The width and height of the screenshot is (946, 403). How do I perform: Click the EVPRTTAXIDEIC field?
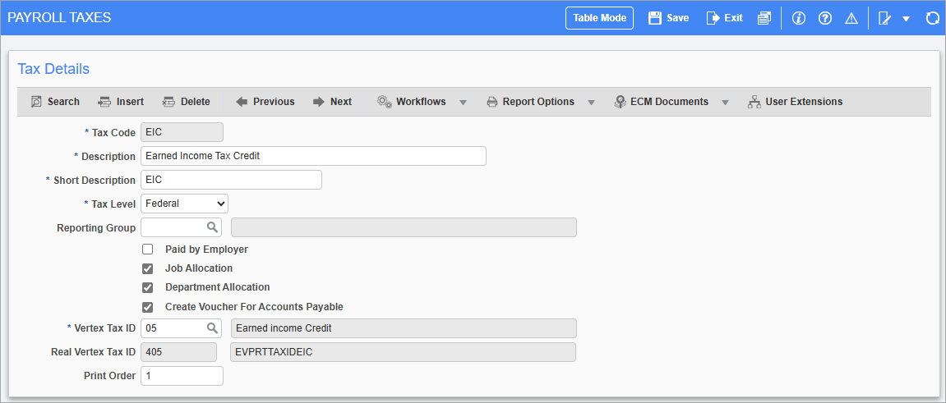[x=403, y=352]
